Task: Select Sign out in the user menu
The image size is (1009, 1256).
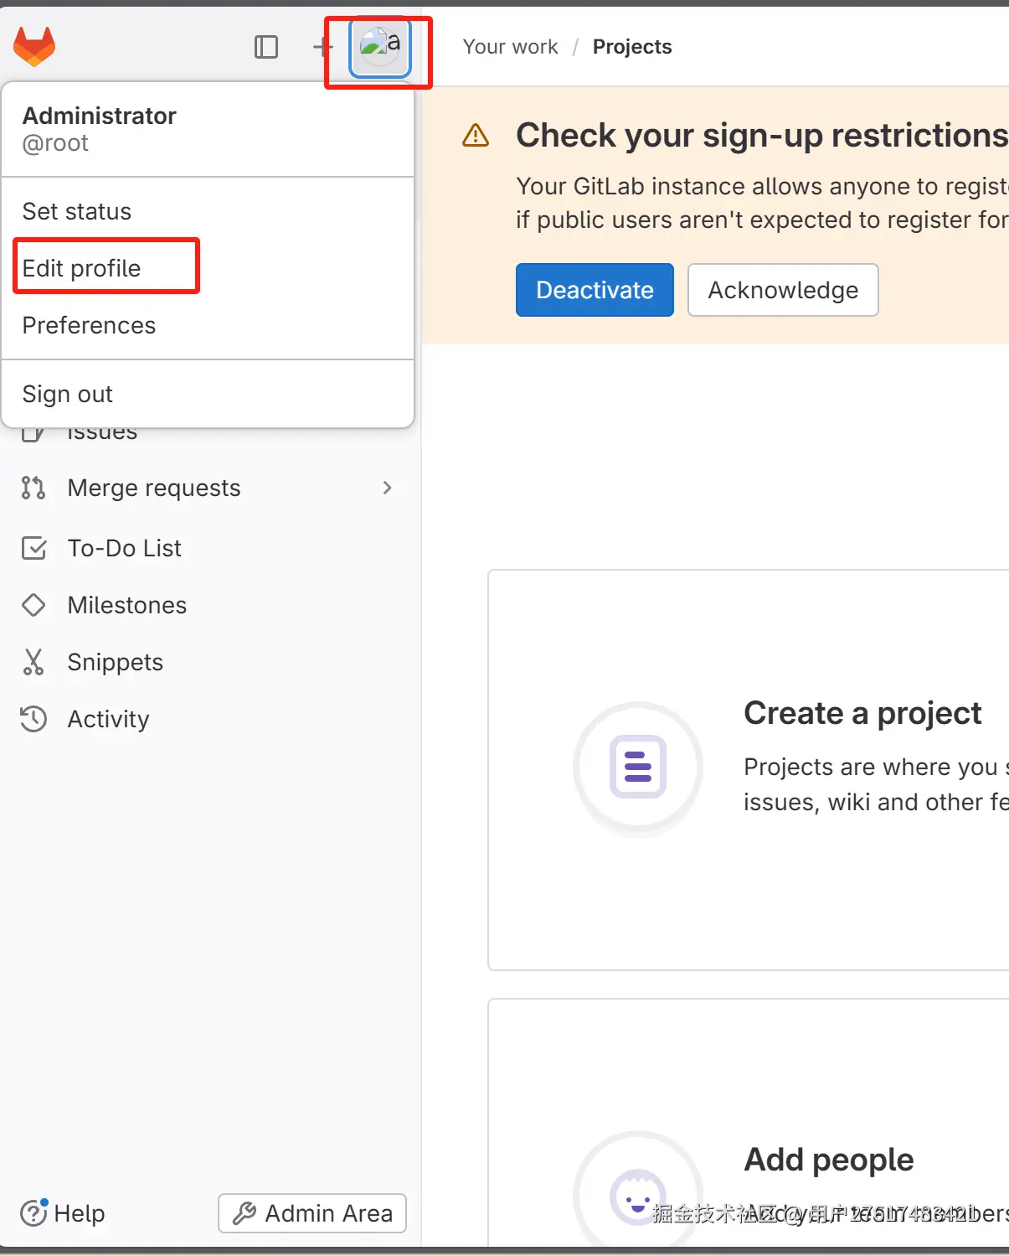Action: click(68, 394)
